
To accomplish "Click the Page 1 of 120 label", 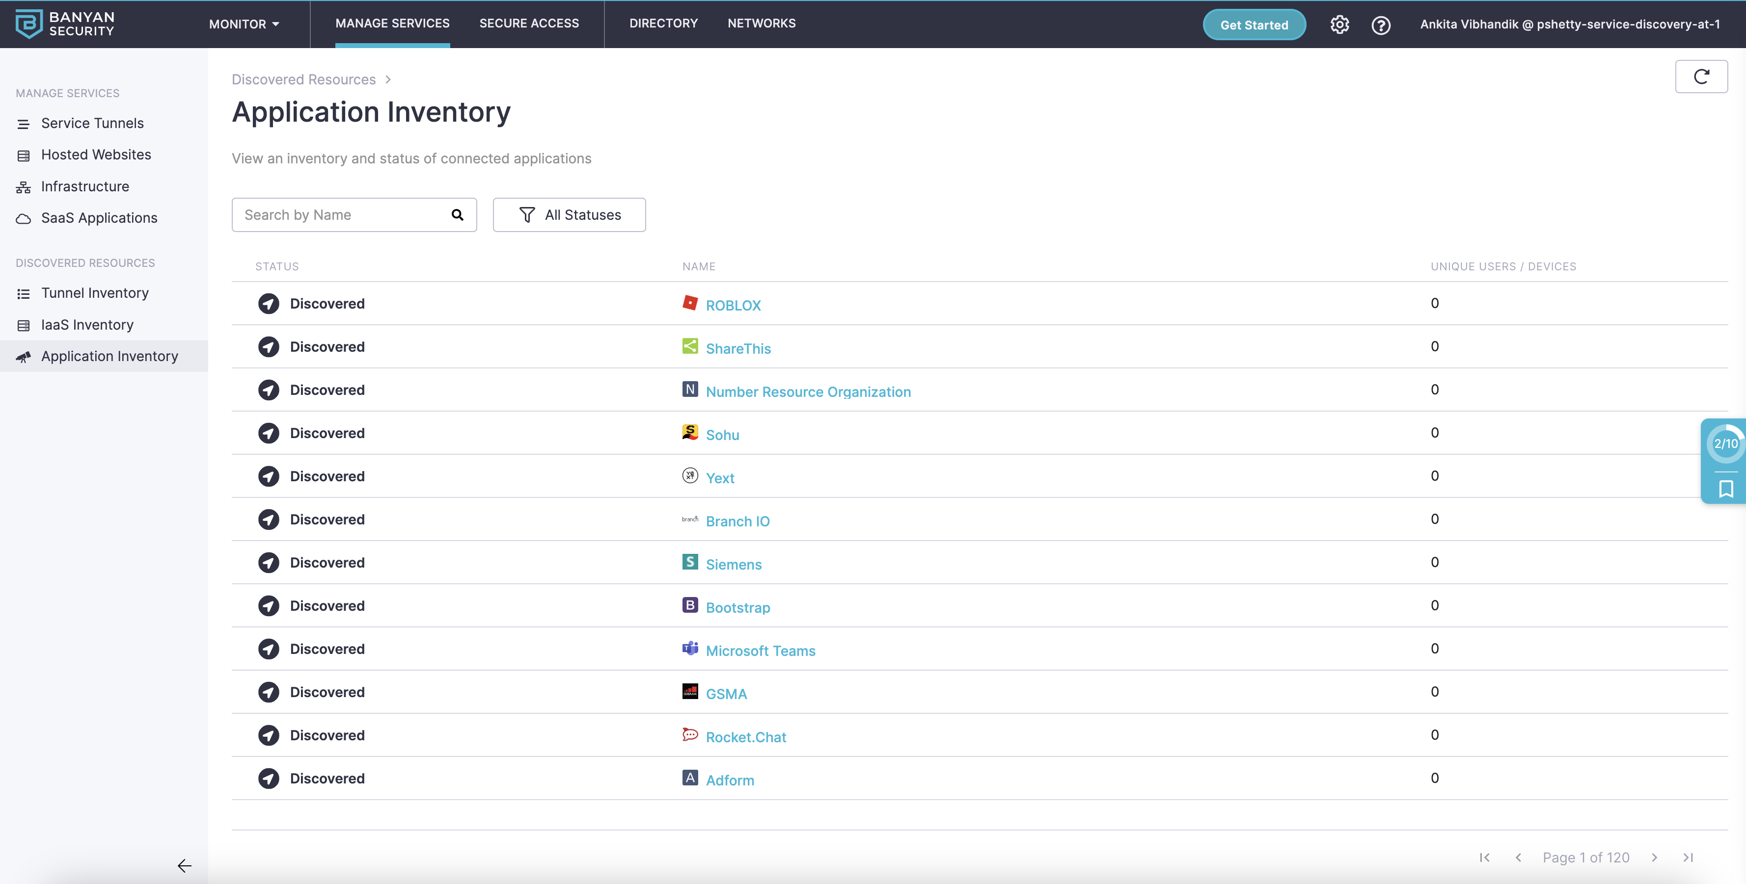I will coord(1585,858).
